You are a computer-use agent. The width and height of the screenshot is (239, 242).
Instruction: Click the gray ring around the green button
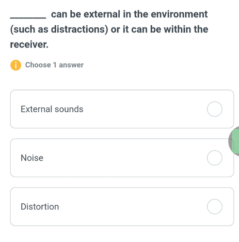(230, 141)
